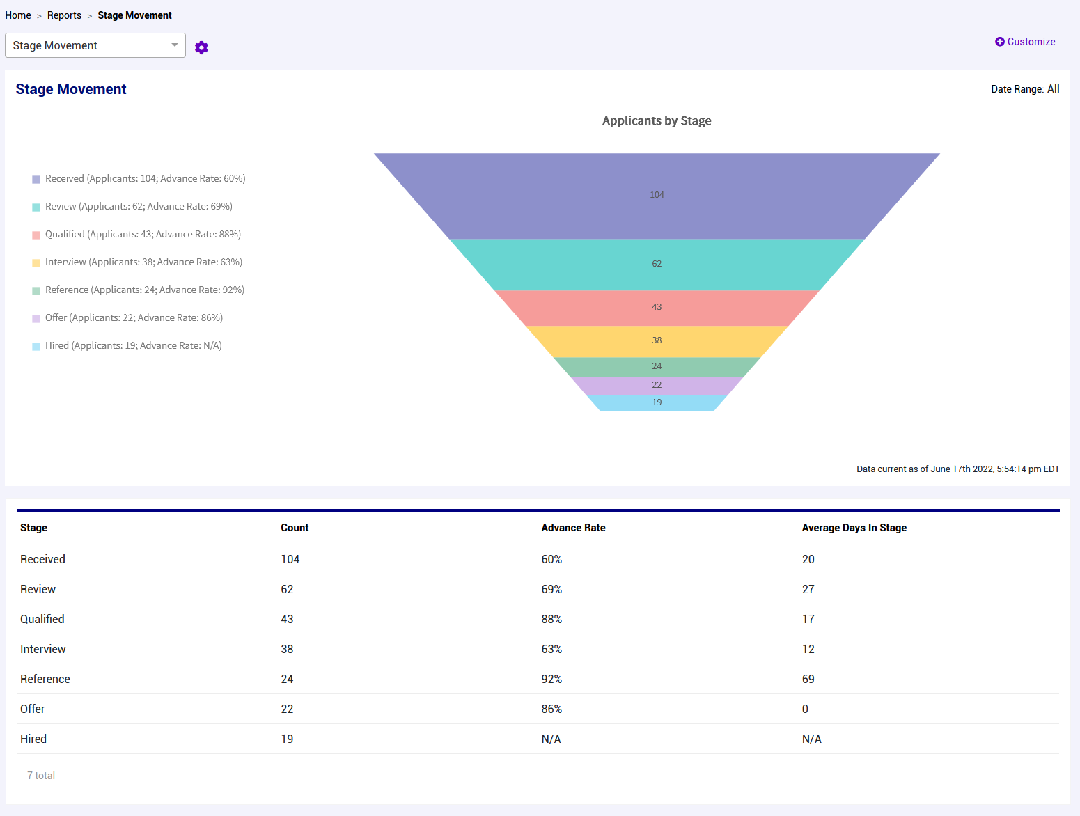Select the yellow Interview funnel segment
Screen dimensions: 1080x816
pyautogui.click(x=656, y=340)
